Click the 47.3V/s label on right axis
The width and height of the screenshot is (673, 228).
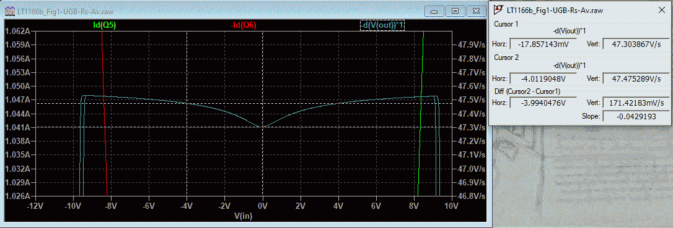pos(472,127)
